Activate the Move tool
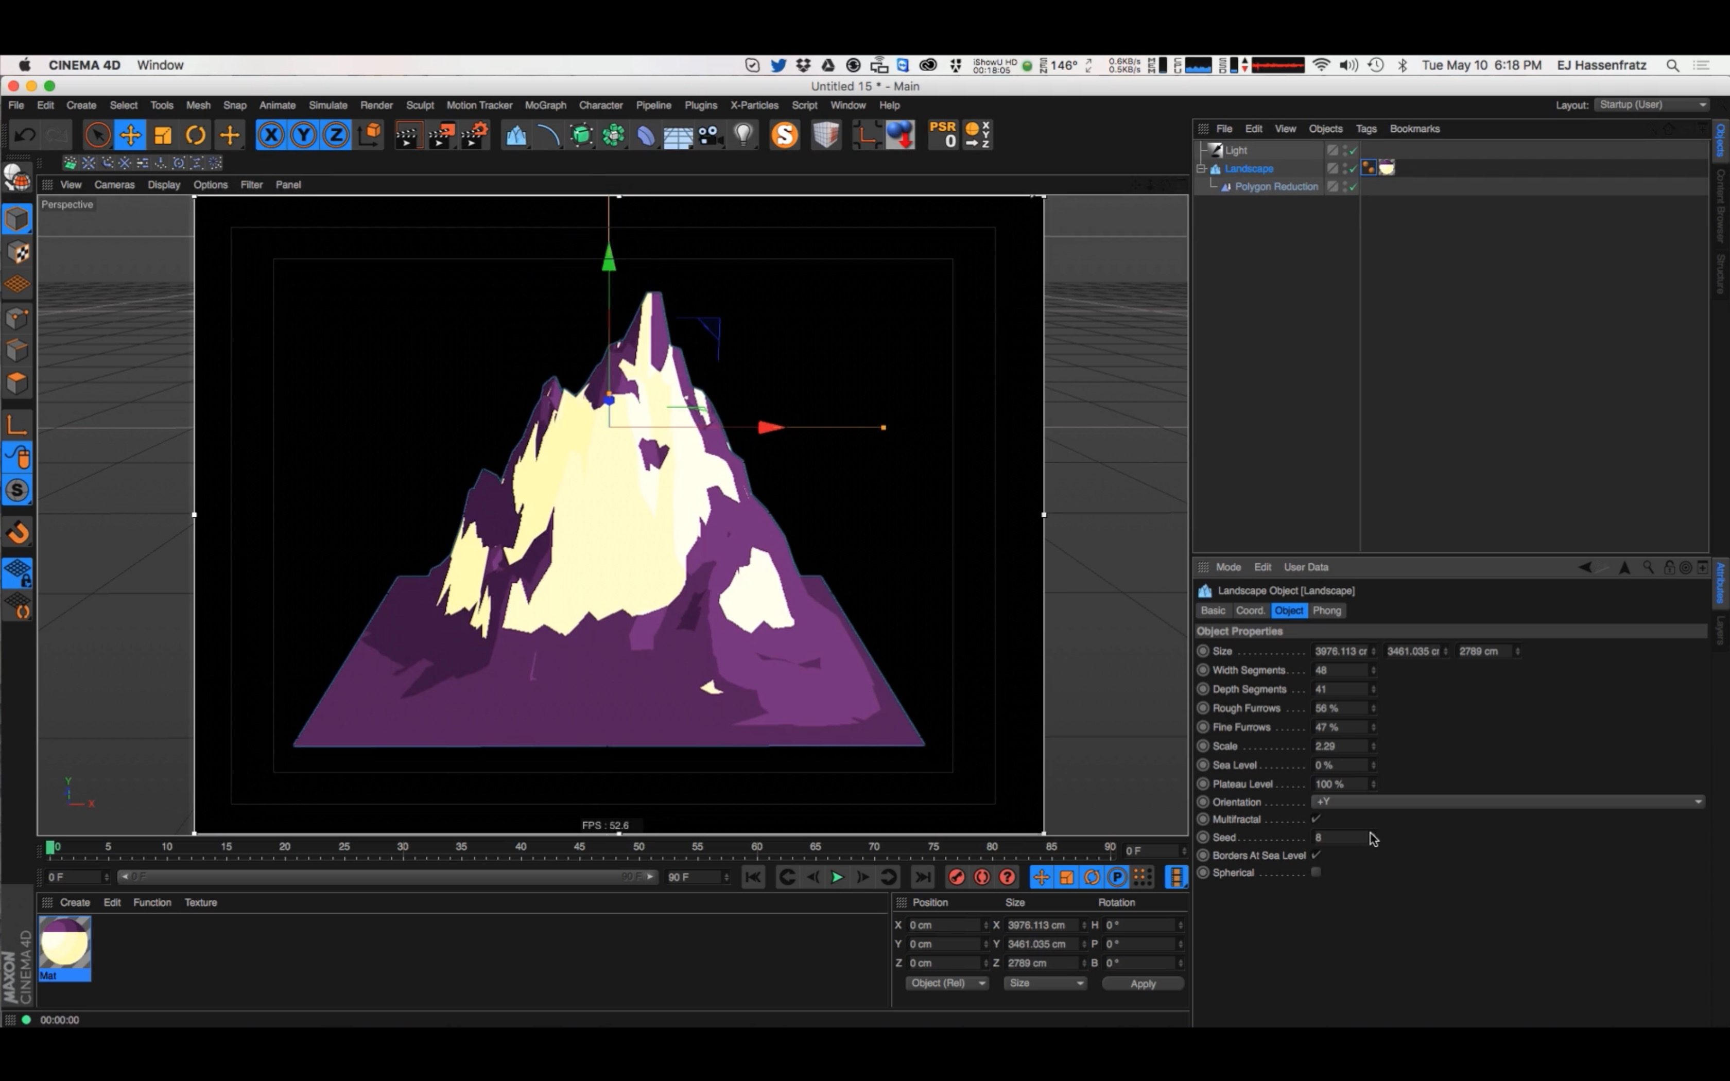The height and width of the screenshot is (1081, 1730). click(130, 135)
